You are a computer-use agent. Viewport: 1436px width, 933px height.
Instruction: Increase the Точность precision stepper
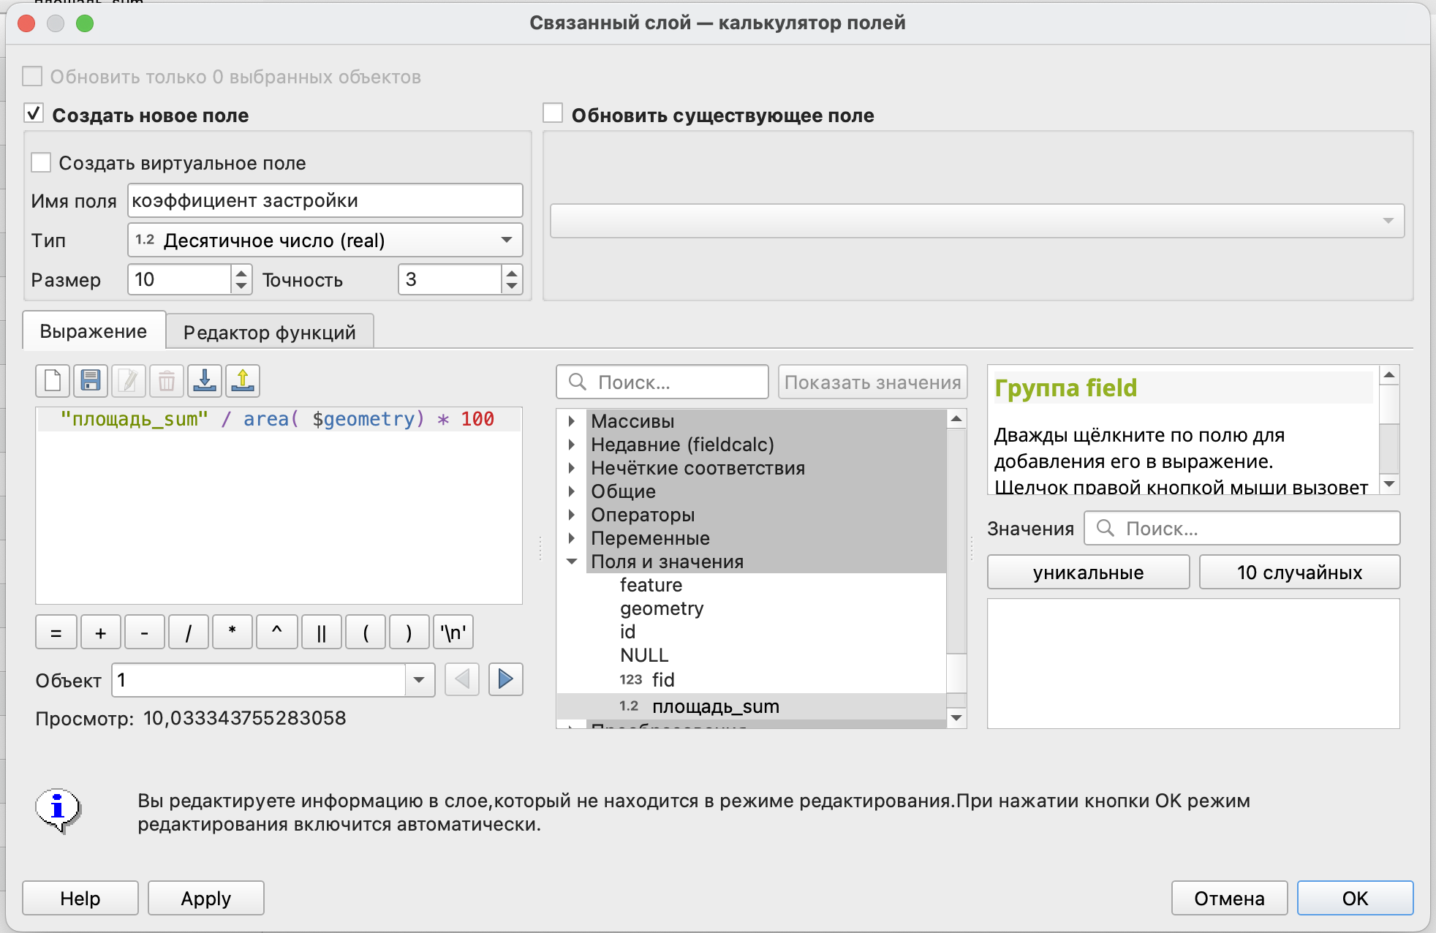coord(512,273)
